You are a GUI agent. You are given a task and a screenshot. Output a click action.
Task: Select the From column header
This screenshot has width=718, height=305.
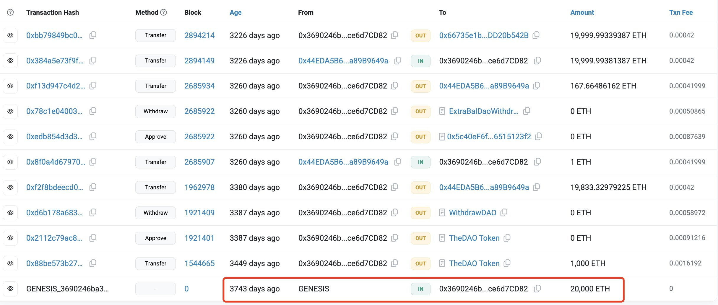coord(306,12)
